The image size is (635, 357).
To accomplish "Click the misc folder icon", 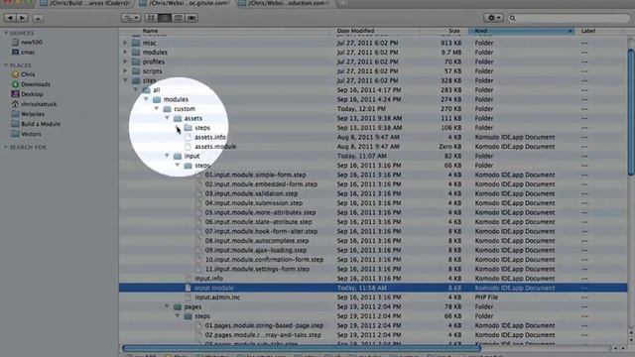I will coord(136,43).
